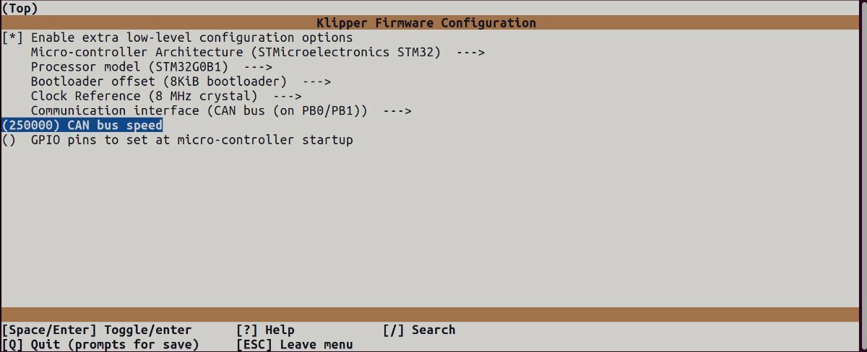Viewport: 867px width, 352px height.
Task: Click the [*] marker next to Enable extra low-level options
Action: coord(13,38)
